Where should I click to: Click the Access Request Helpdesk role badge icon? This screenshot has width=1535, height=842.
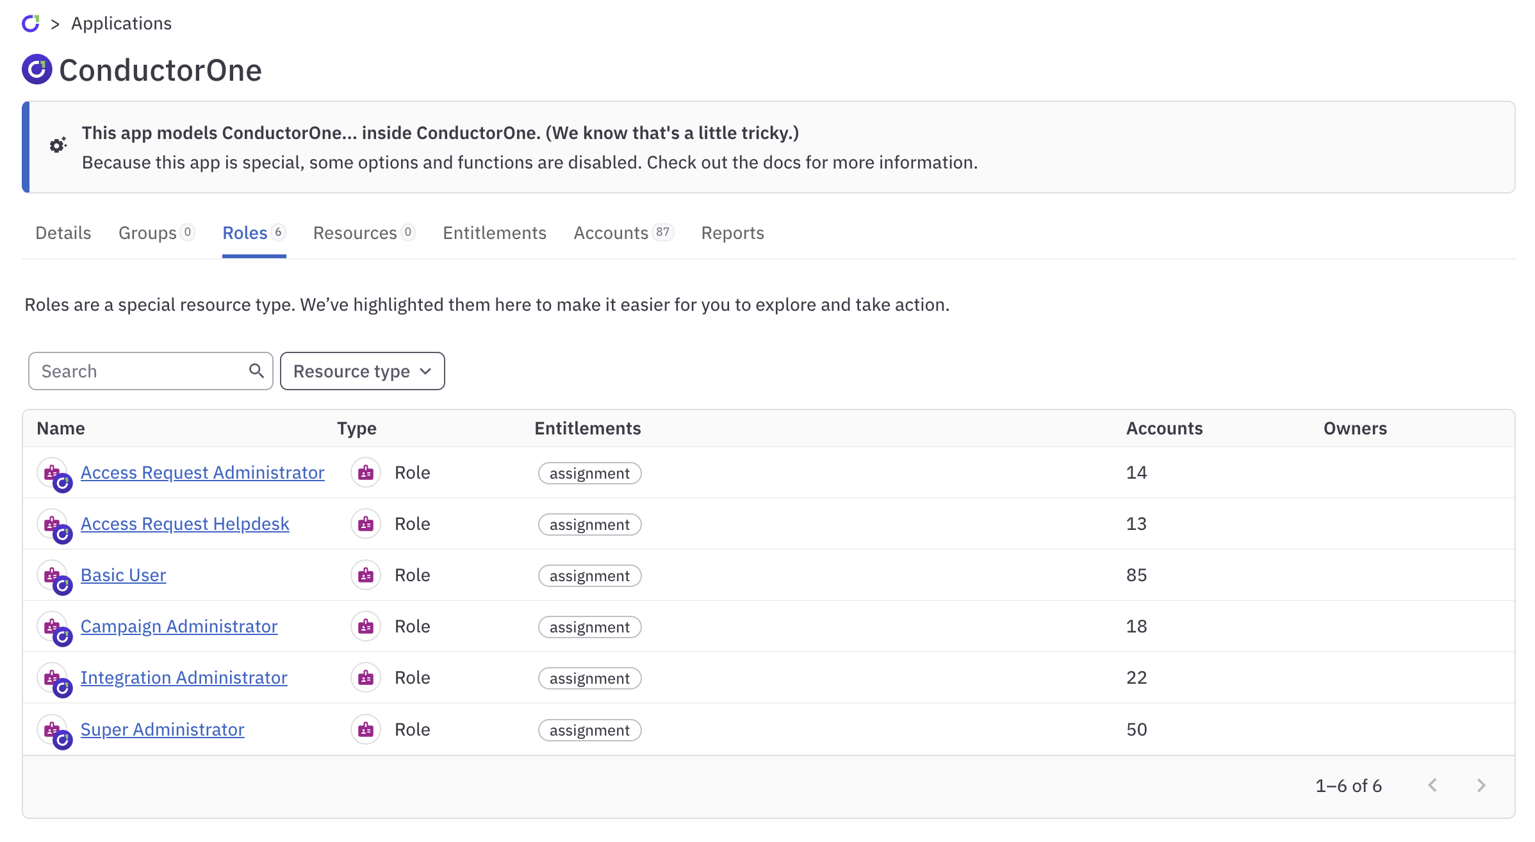click(54, 525)
